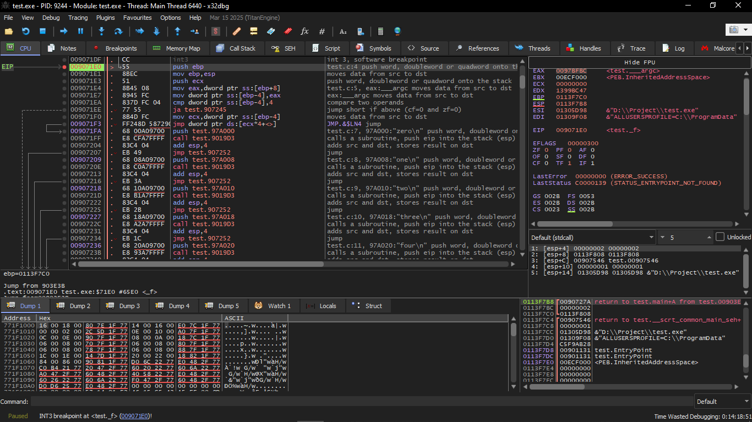The height and width of the screenshot is (422, 752).
Task: Stop debugging with the square stop icon
Action: [x=42, y=31]
